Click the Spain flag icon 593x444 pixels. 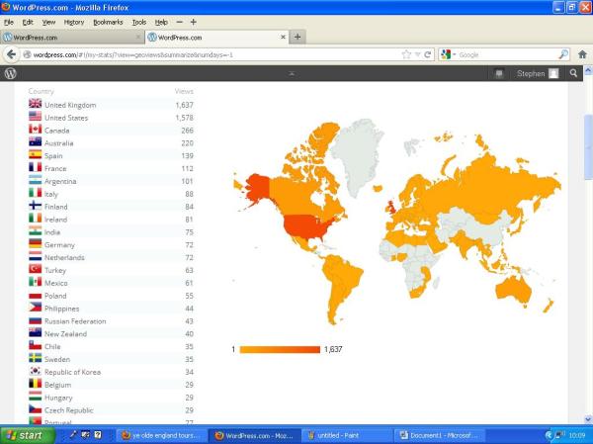pyautogui.click(x=36, y=154)
